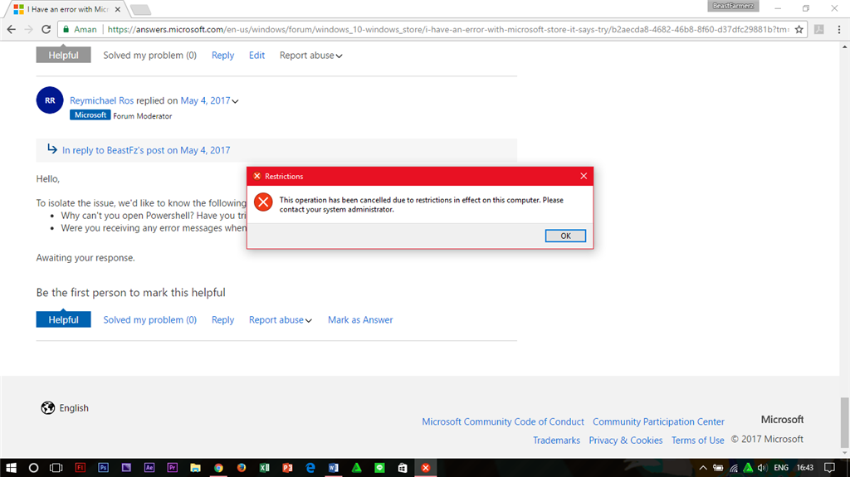Show hidden system tray icons

tap(703, 468)
